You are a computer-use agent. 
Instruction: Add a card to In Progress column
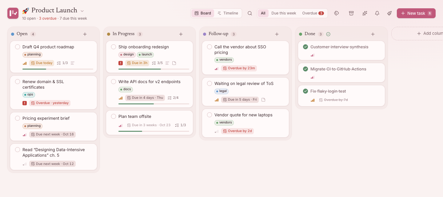[181, 34]
